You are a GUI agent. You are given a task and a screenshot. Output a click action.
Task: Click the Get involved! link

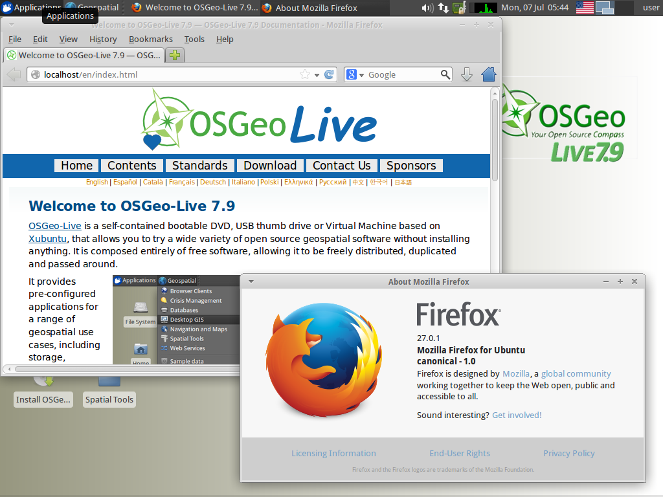tap(517, 415)
